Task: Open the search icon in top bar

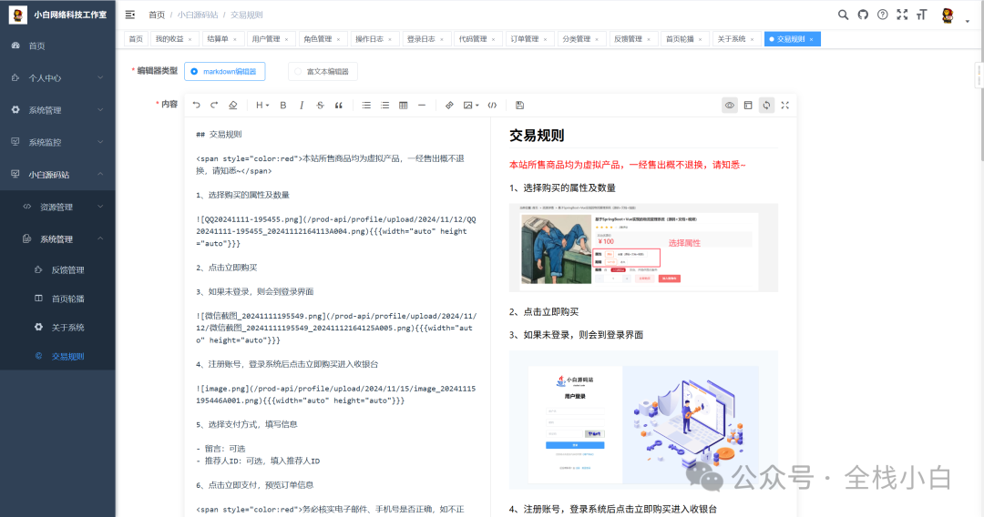Action: pyautogui.click(x=844, y=15)
